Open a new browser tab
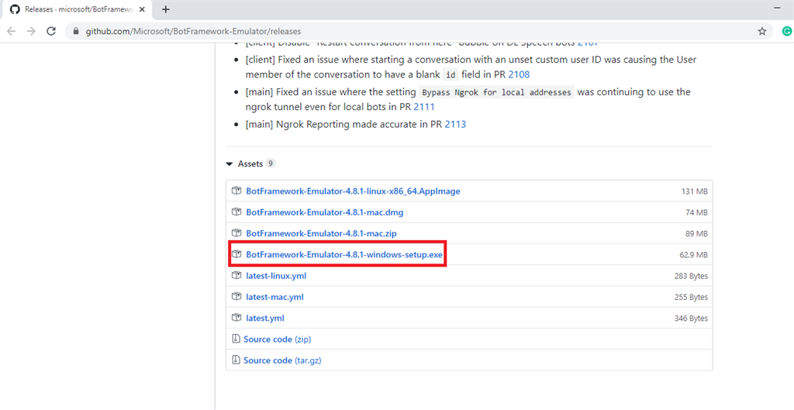This screenshot has width=794, height=410. [165, 9]
